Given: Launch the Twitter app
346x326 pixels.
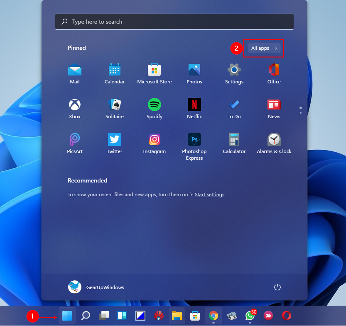Looking at the screenshot, I should point(115,144).
